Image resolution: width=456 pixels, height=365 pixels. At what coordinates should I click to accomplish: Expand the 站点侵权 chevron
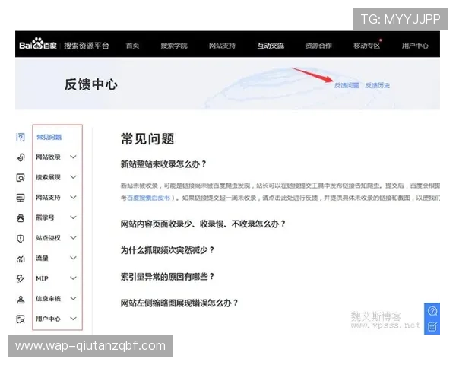[73, 238]
